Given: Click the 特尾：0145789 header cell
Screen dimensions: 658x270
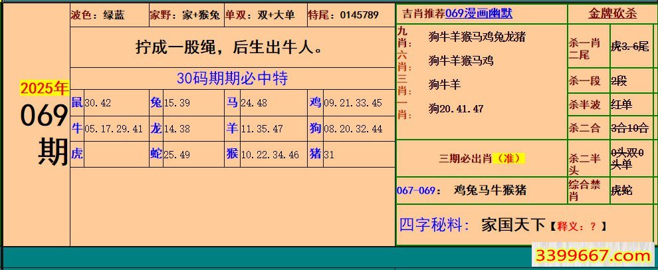Looking at the screenshot, I should coord(344,14).
